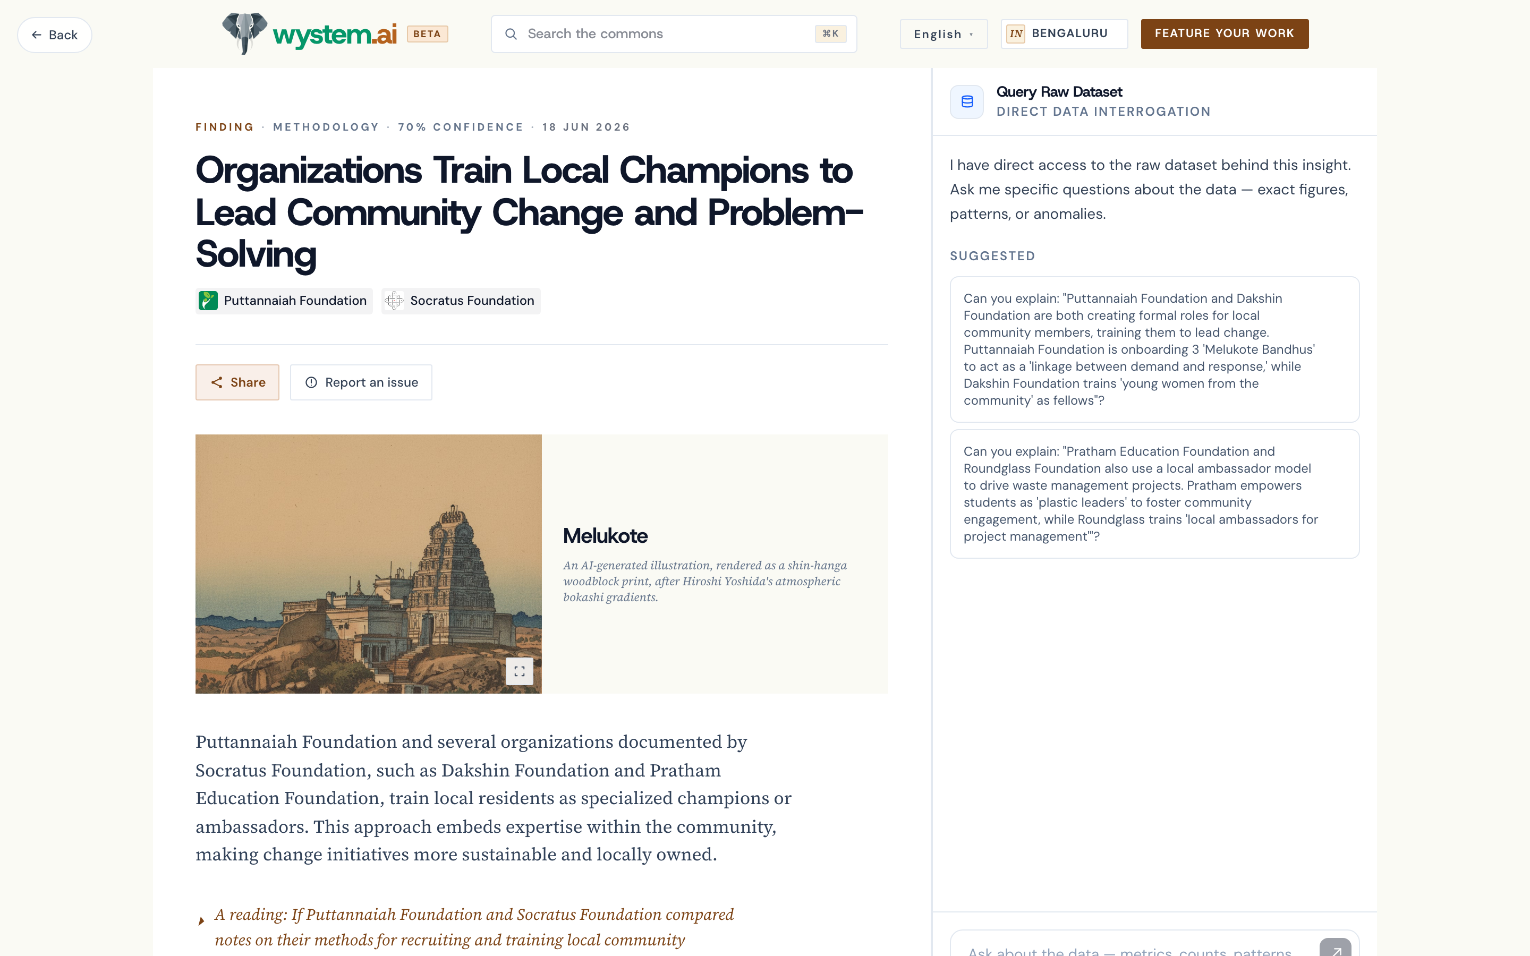Click the Share button
The image size is (1530, 956).
click(x=237, y=382)
